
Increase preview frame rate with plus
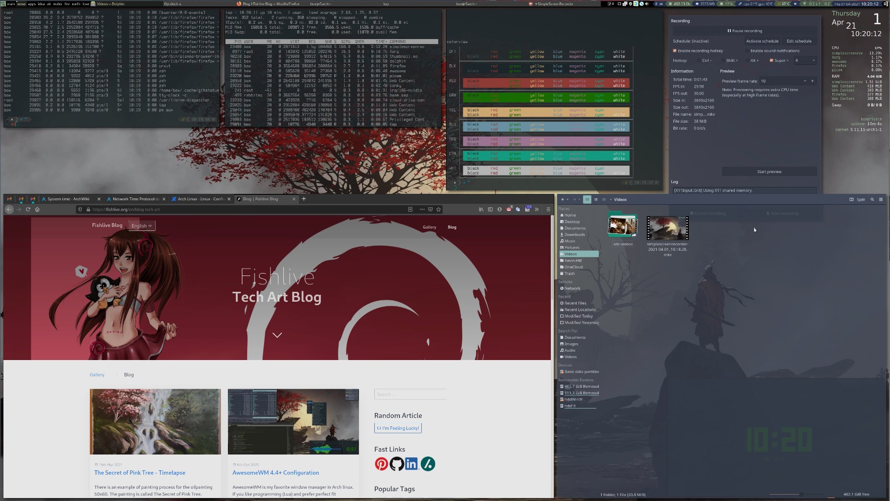[812, 81]
